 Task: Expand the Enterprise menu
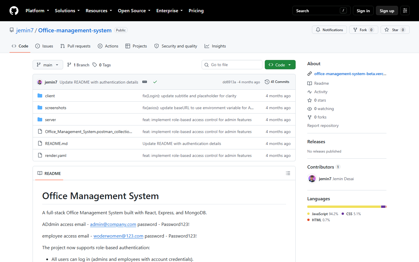pyautogui.click(x=169, y=11)
